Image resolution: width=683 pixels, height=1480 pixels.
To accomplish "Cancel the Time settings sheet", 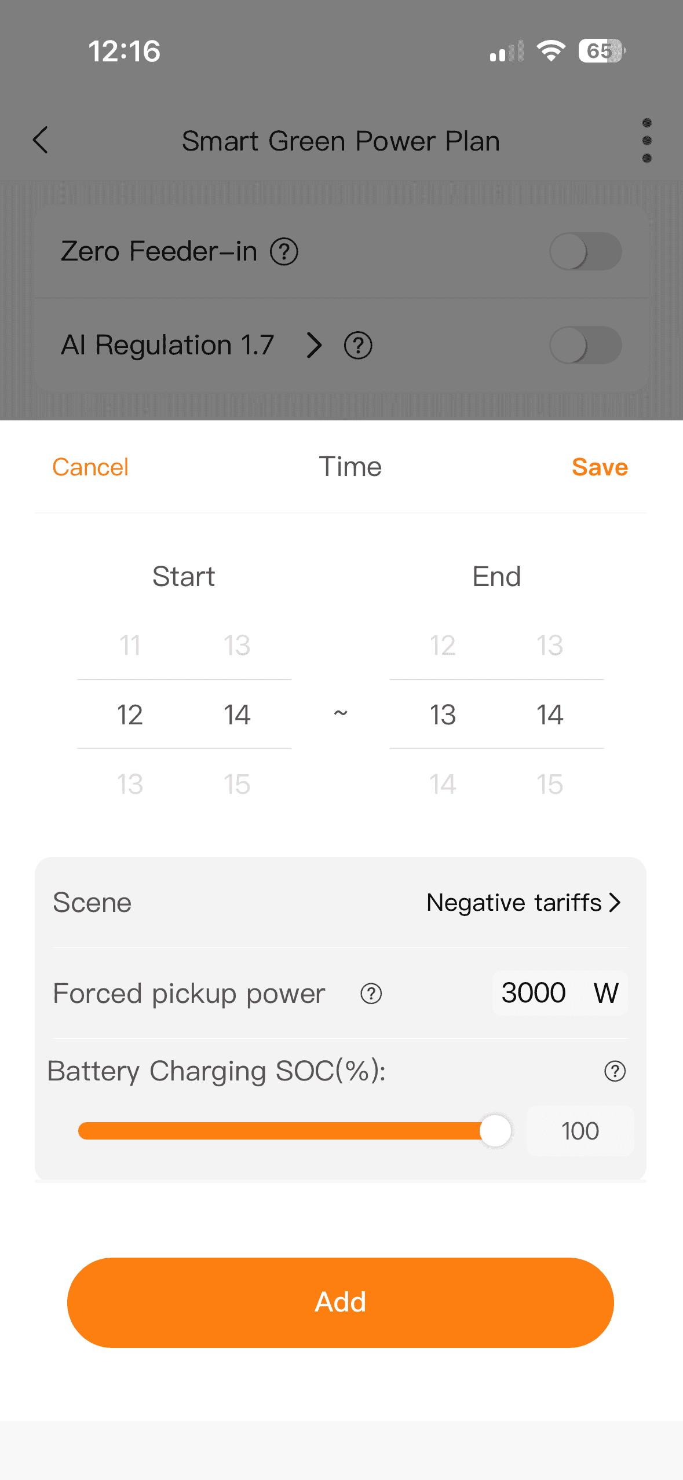I will tap(90, 467).
